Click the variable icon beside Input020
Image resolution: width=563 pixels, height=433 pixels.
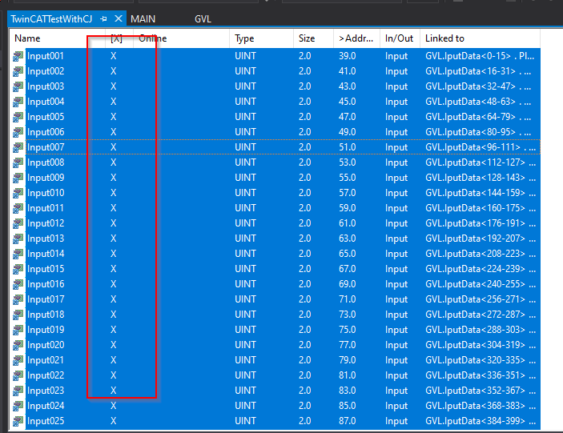coord(18,345)
